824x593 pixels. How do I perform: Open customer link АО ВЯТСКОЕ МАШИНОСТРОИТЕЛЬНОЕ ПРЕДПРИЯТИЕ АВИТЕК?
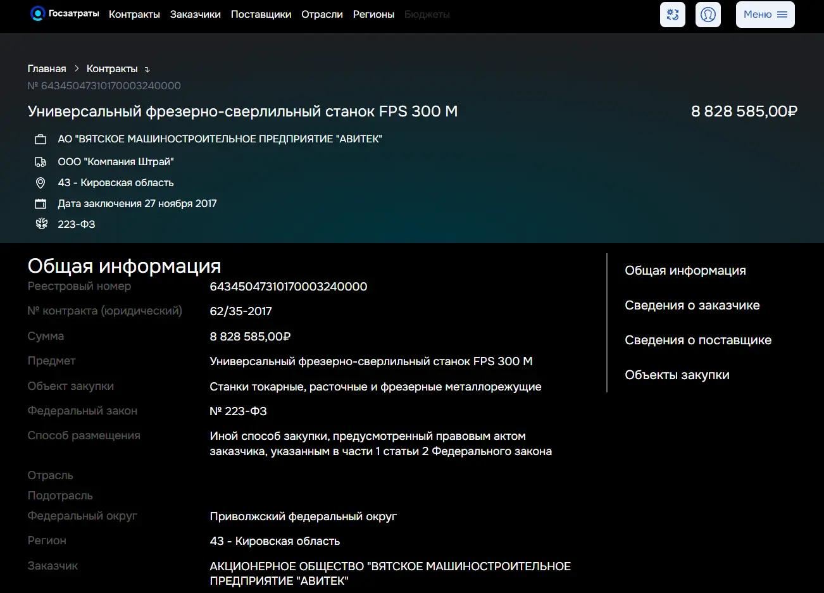pyautogui.click(x=220, y=139)
